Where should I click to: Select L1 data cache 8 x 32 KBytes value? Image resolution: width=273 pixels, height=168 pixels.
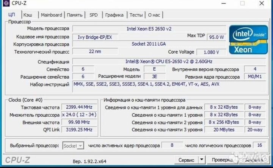(224, 107)
